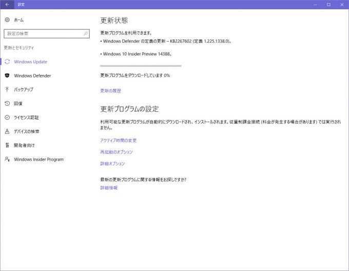
Task: Click 更新とセキュリティ section label
Action: [19, 48]
